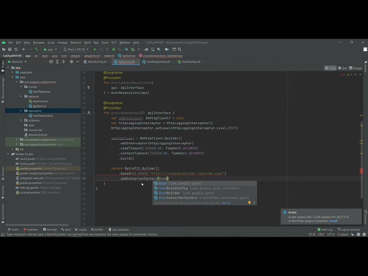The width and height of the screenshot is (368, 276).
Task: Switch to the MainActivity.kt editor tab
Action: click(x=97, y=62)
